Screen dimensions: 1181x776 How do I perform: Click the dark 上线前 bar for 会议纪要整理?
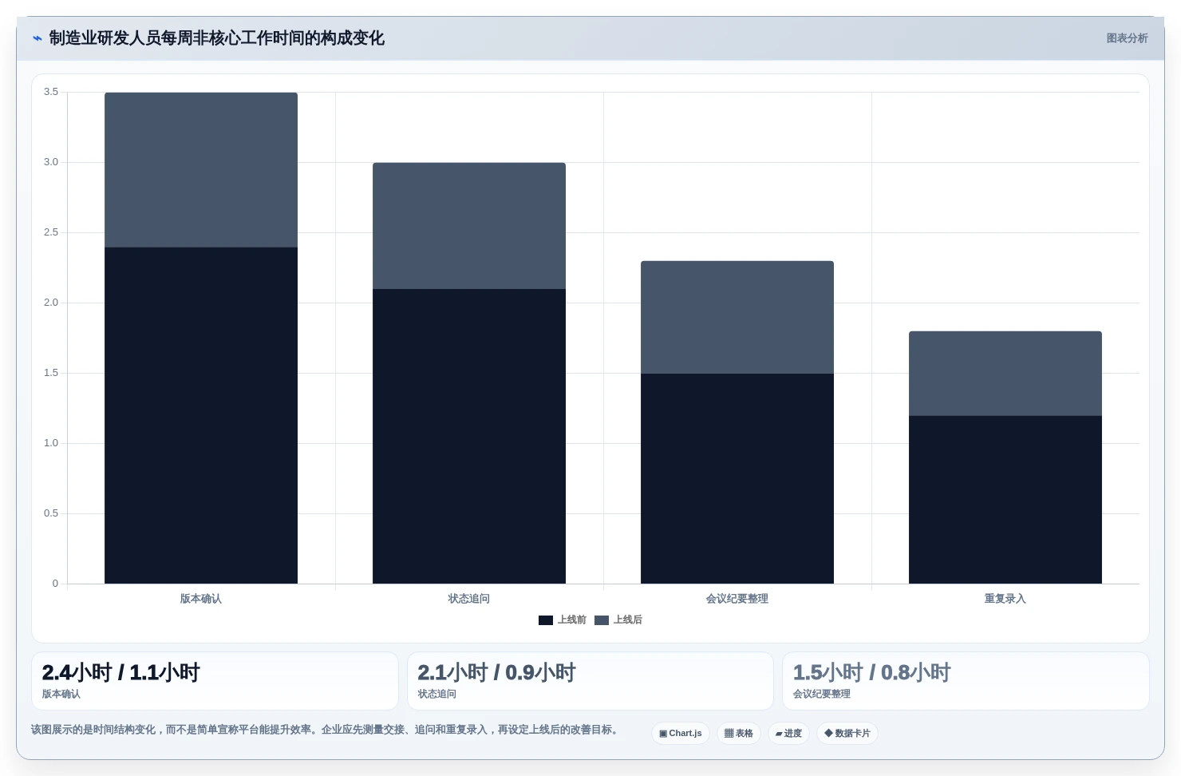[x=737, y=478]
